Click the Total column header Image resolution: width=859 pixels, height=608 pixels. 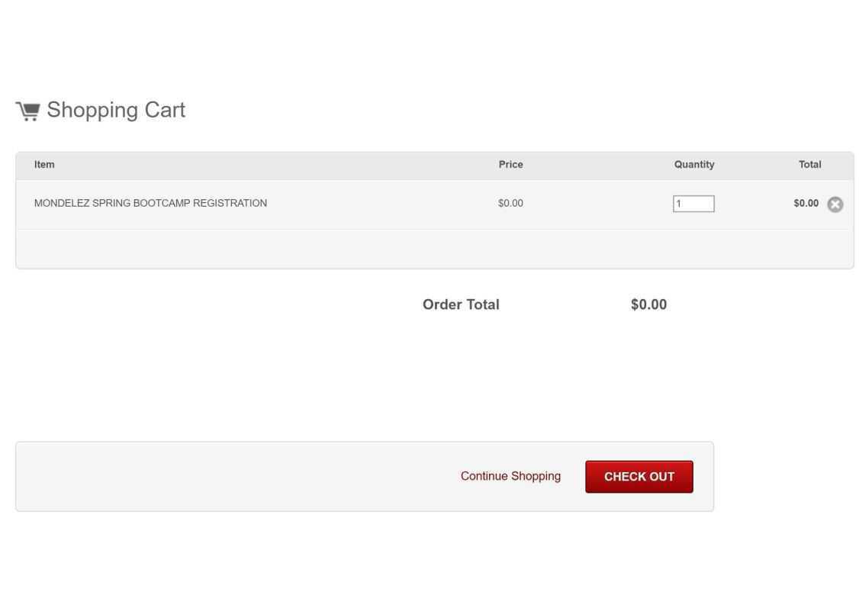point(809,165)
